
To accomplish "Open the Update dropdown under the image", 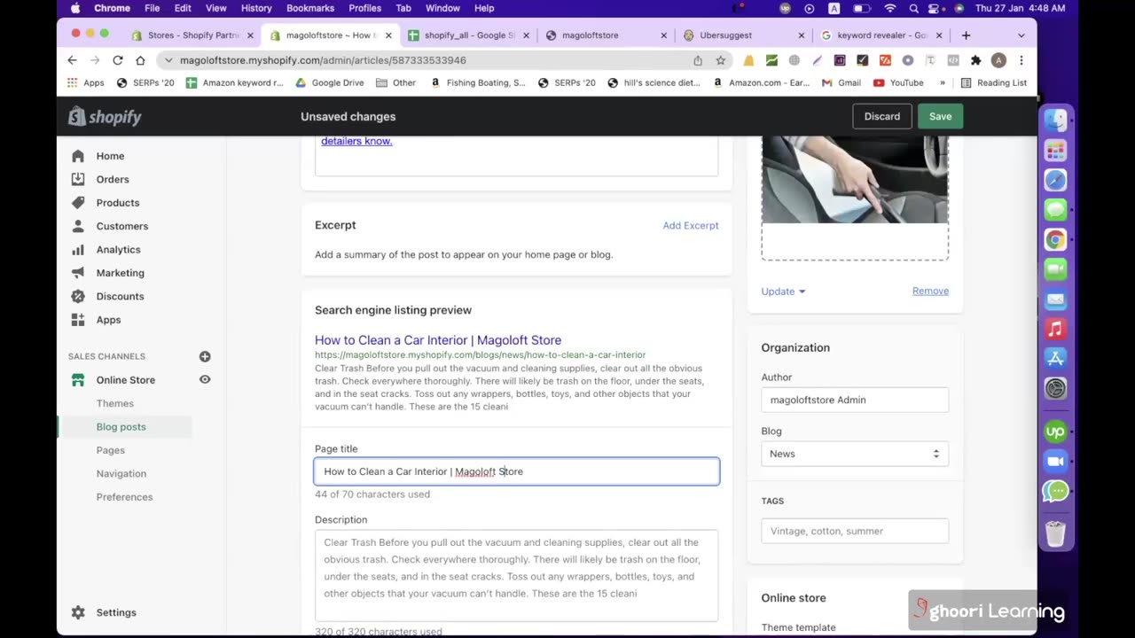I will coord(783,292).
